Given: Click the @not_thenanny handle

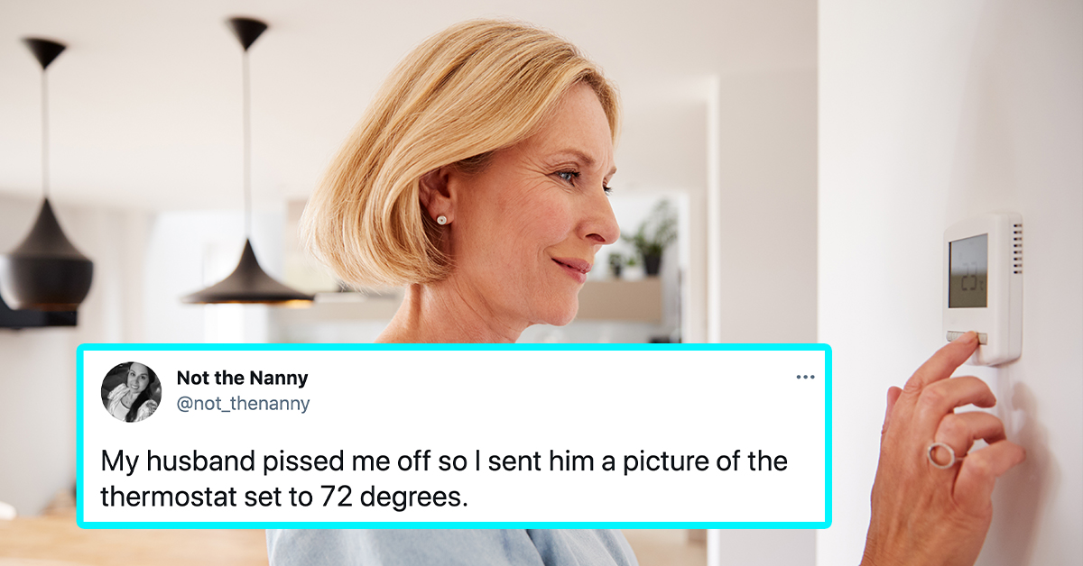Looking at the screenshot, I should click(x=243, y=404).
